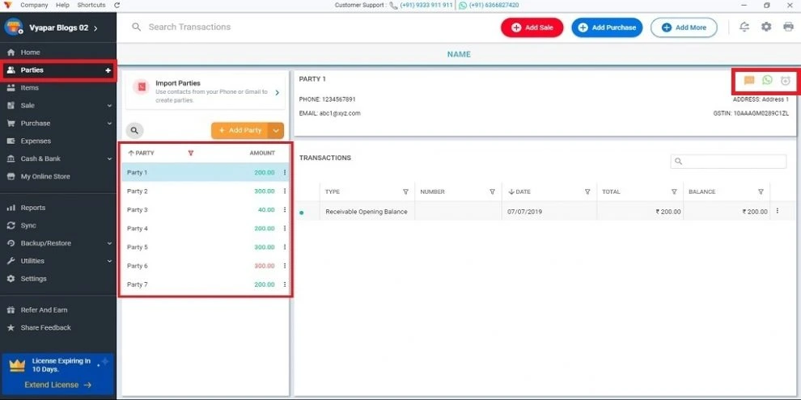The height and width of the screenshot is (400, 801).
Task: Click the WhatsApp icon for Party 1
Action: click(767, 80)
